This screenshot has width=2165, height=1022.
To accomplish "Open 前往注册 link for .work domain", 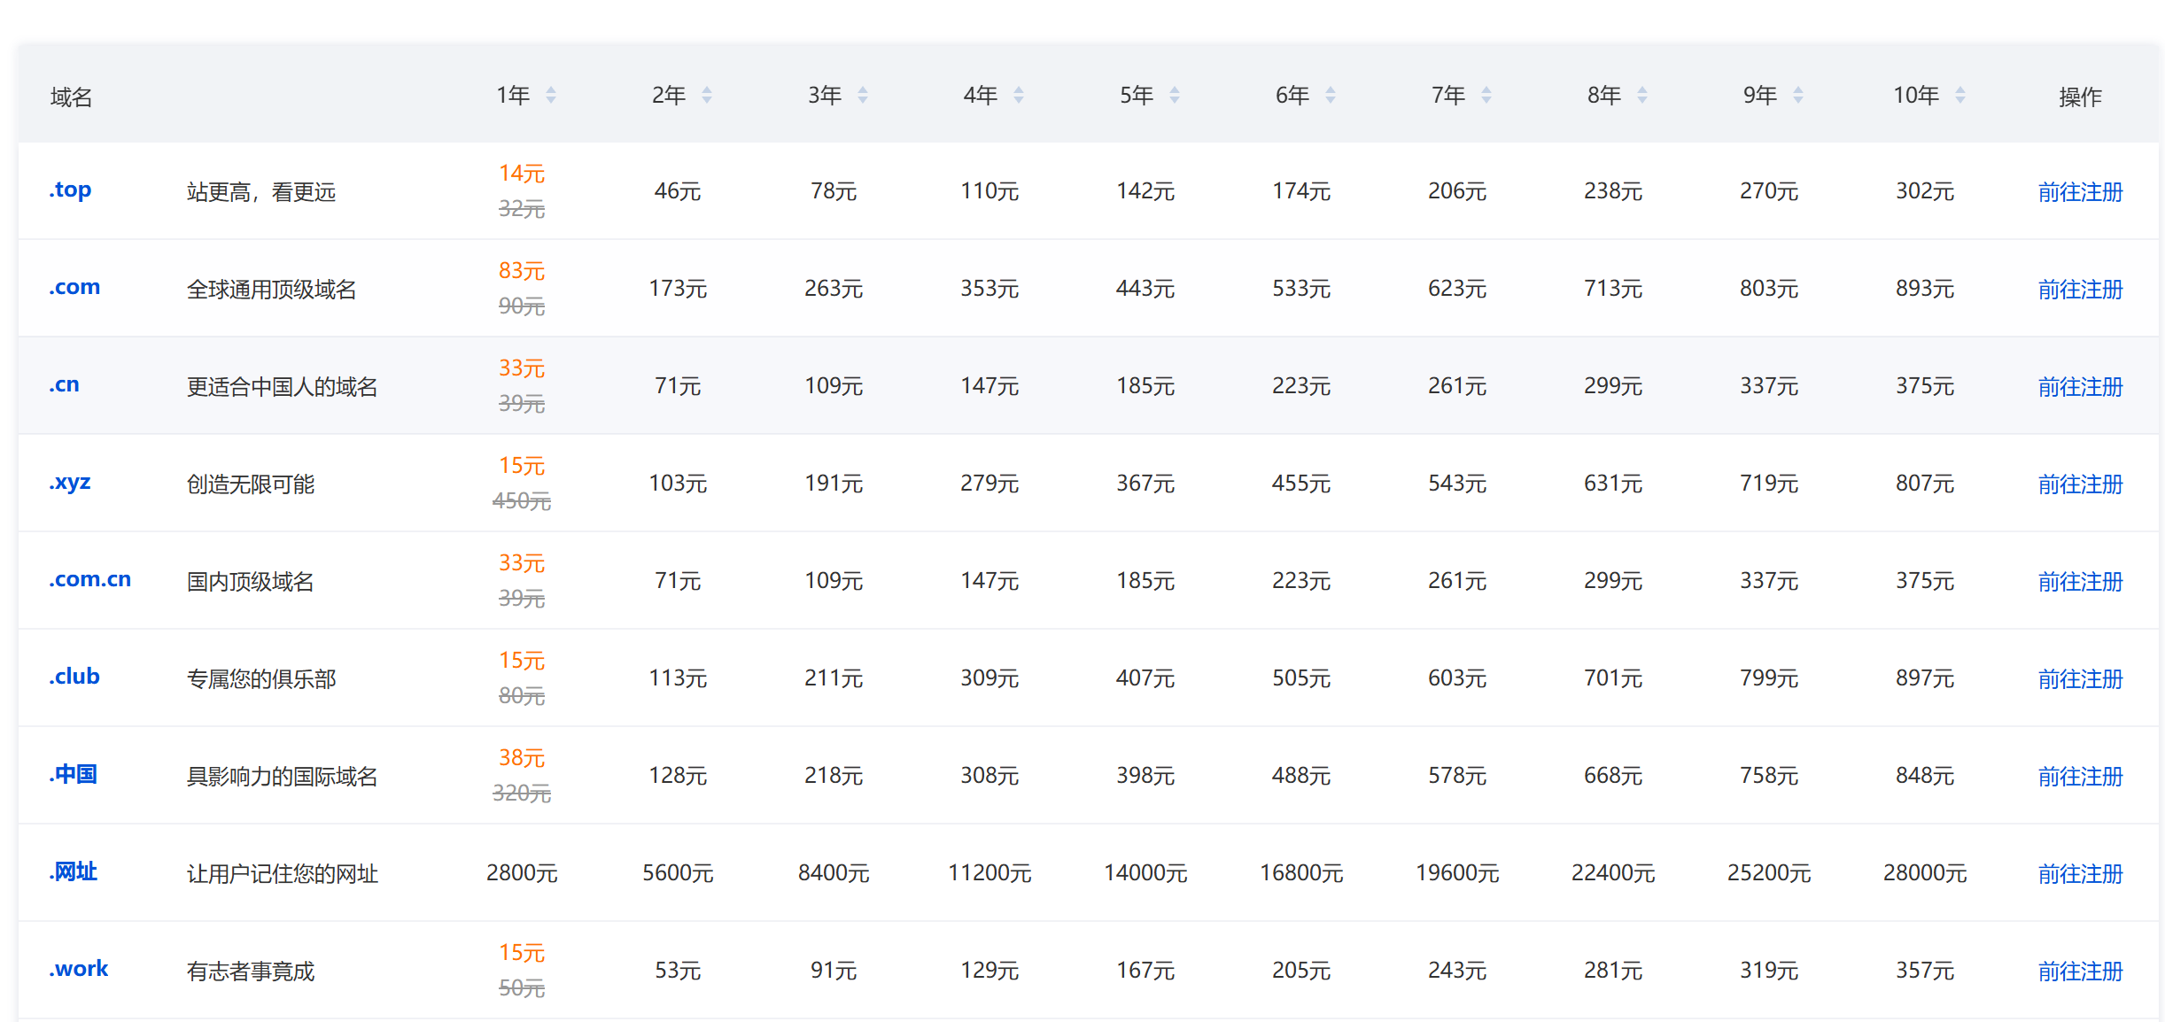I will point(2080,971).
